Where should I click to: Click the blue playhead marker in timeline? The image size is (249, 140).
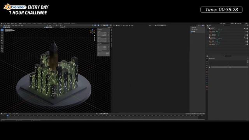click(x=8, y=115)
